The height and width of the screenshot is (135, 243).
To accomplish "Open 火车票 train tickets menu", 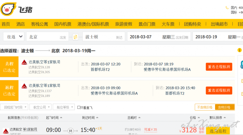I will click(x=168, y=24).
